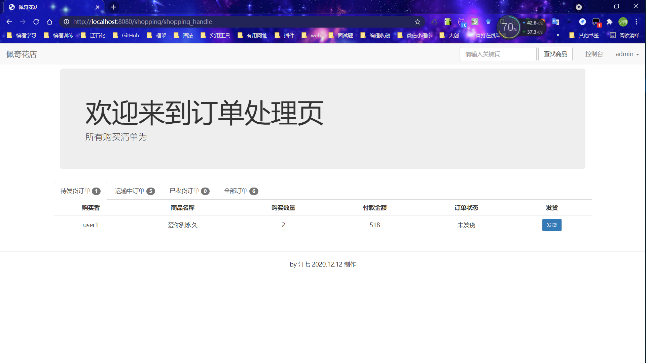The height and width of the screenshot is (363, 646).
Task: Open the Google Translate extension icon
Action: (x=555, y=22)
